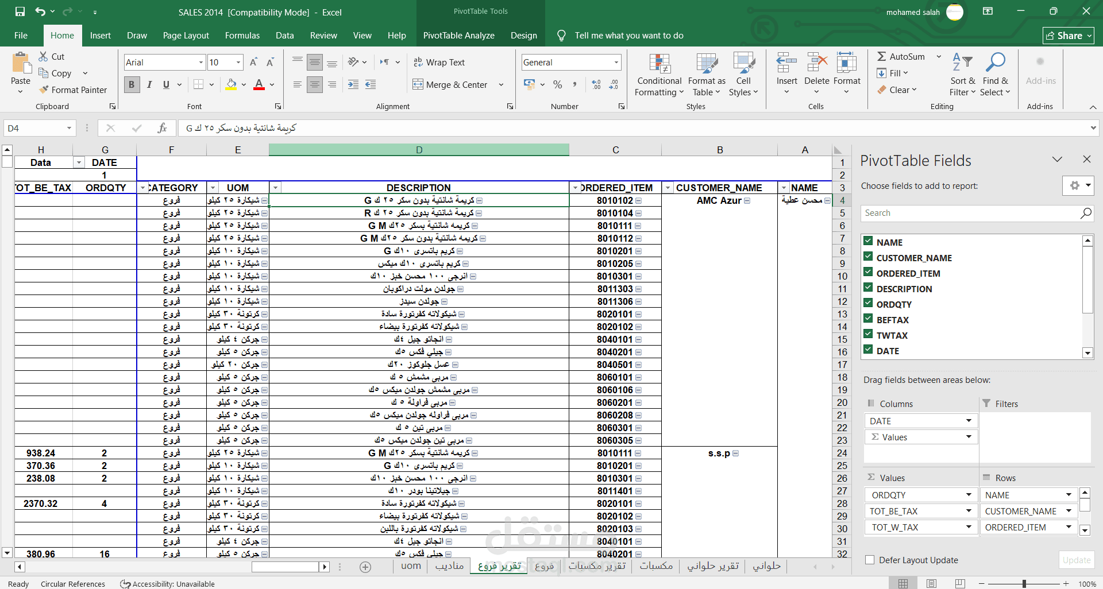The height and width of the screenshot is (589, 1103).
Task: Open the font size dropdown
Action: click(238, 62)
